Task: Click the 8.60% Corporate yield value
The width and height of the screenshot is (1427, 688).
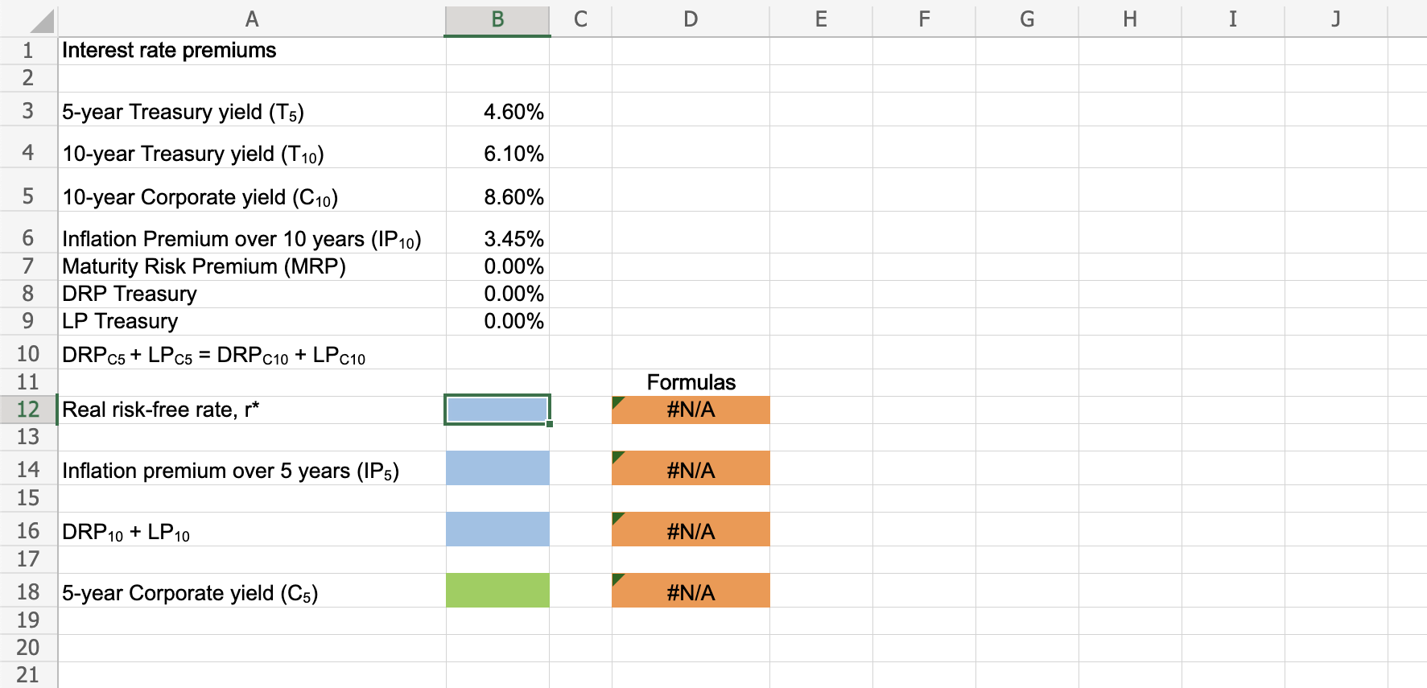Action: [497, 196]
